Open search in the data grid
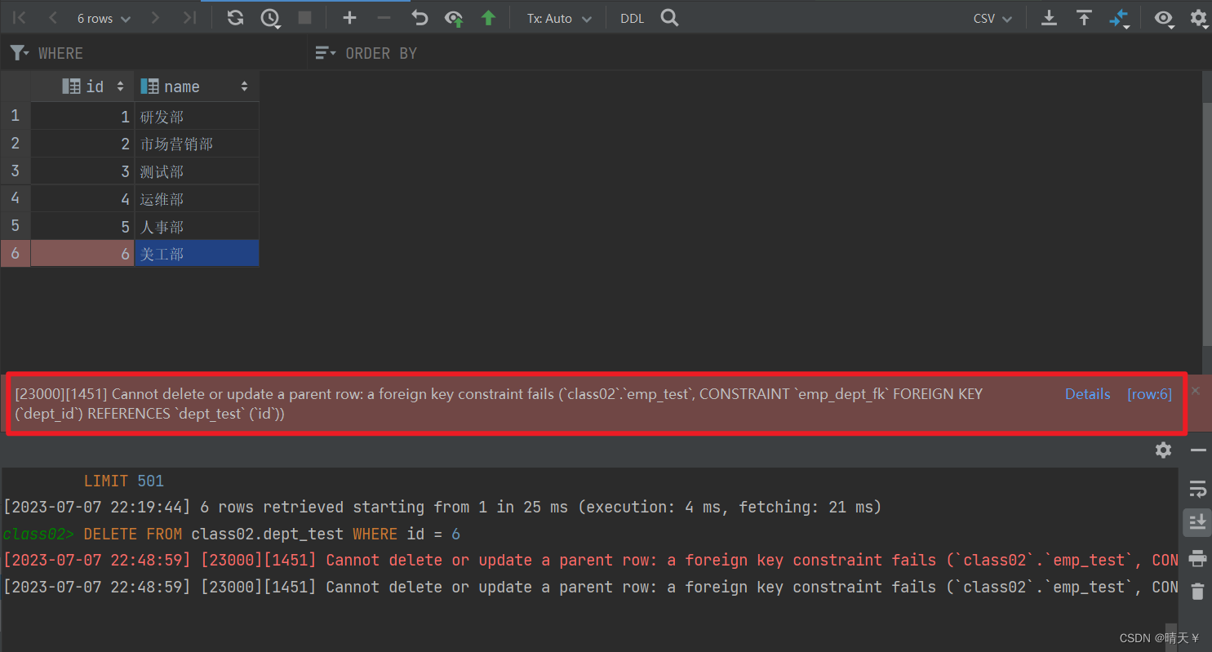1212x652 pixels. click(x=669, y=17)
